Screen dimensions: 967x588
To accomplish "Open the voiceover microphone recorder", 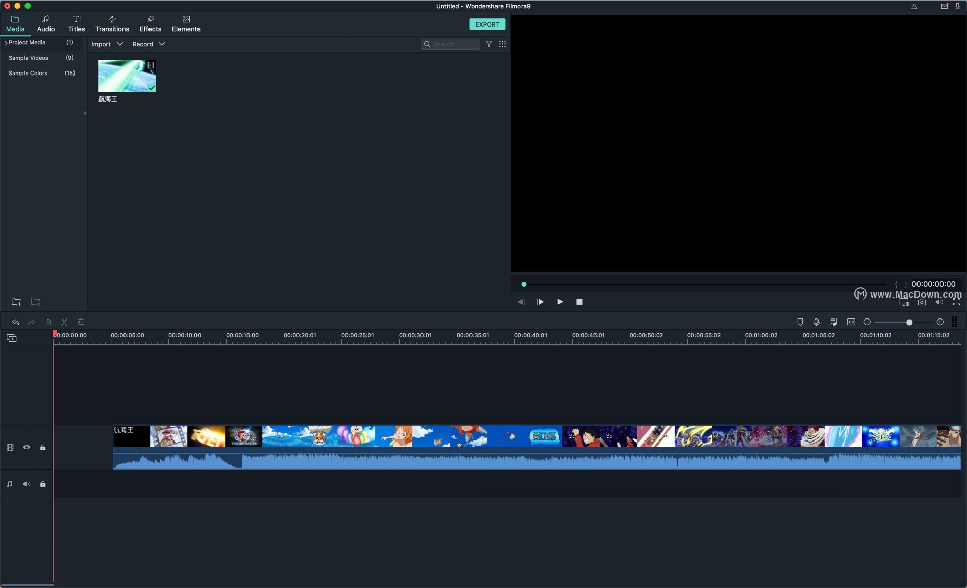I will (x=816, y=322).
